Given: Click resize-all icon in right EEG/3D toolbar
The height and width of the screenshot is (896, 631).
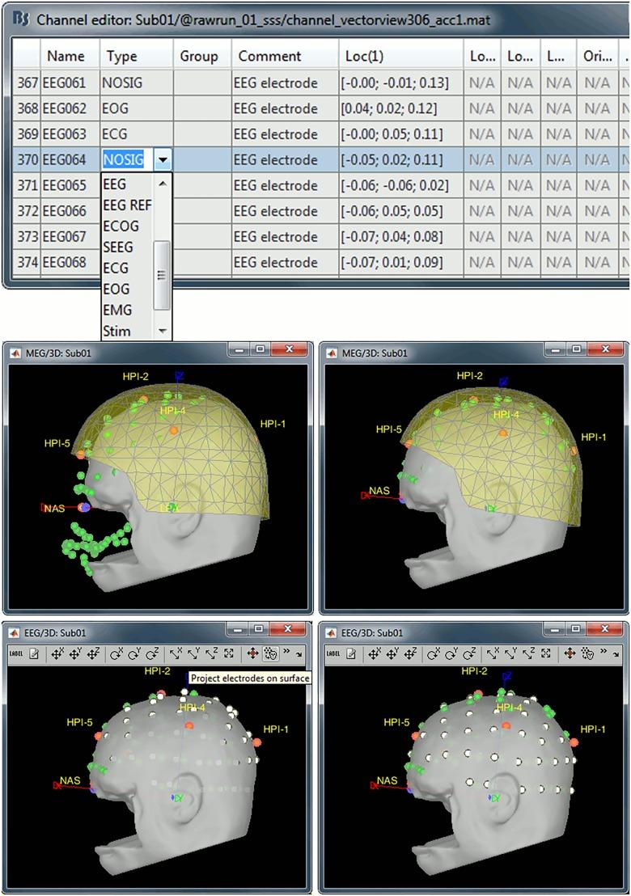Looking at the screenshot, I should [548, 653].
